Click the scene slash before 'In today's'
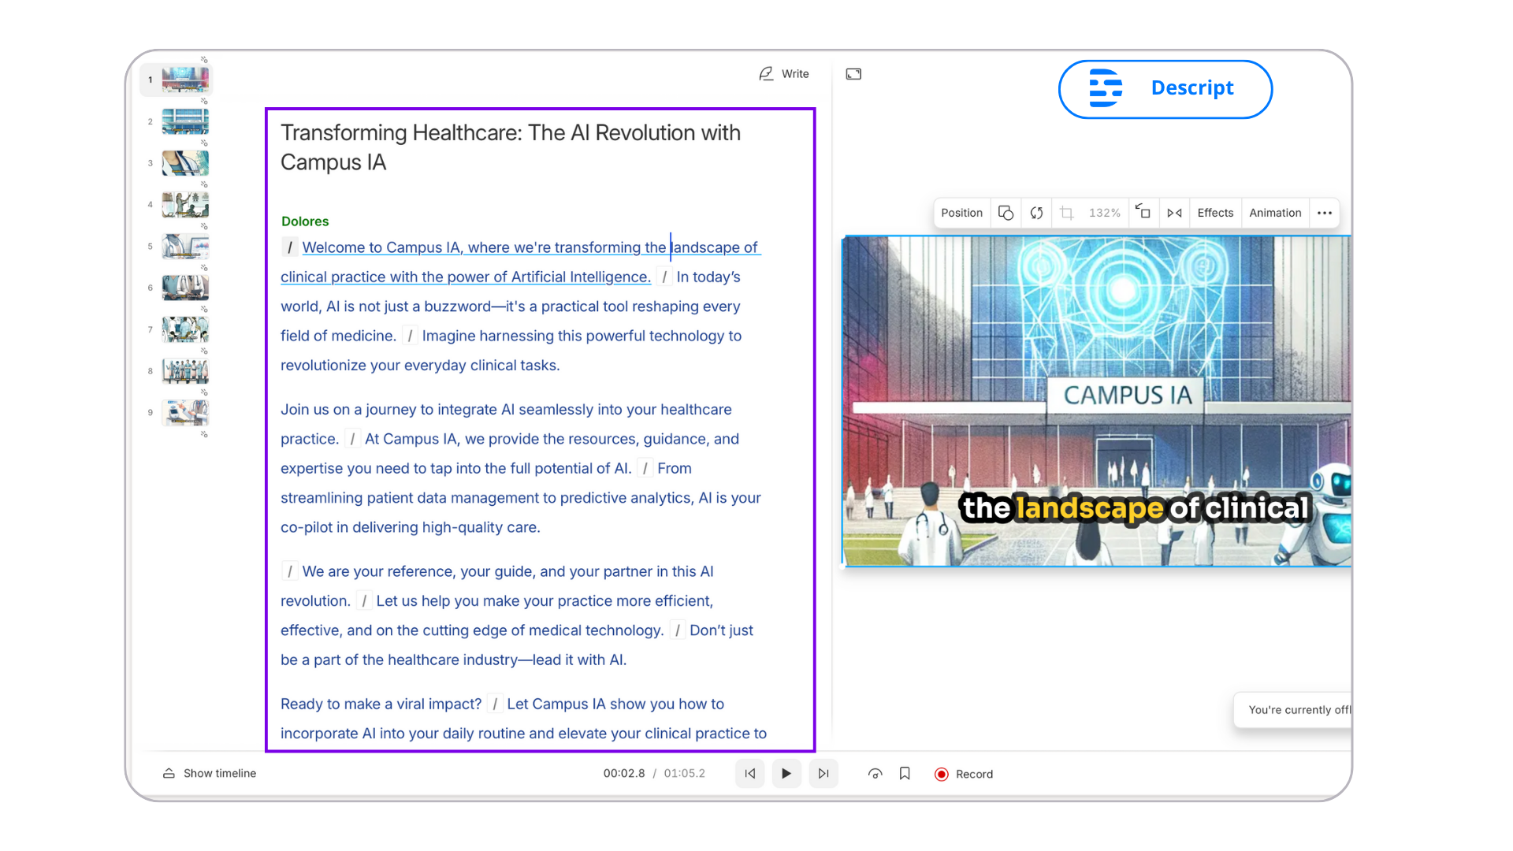 [664, 277]
